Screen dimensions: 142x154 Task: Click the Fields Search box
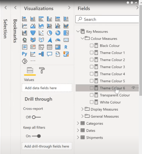tap(107, 19)
